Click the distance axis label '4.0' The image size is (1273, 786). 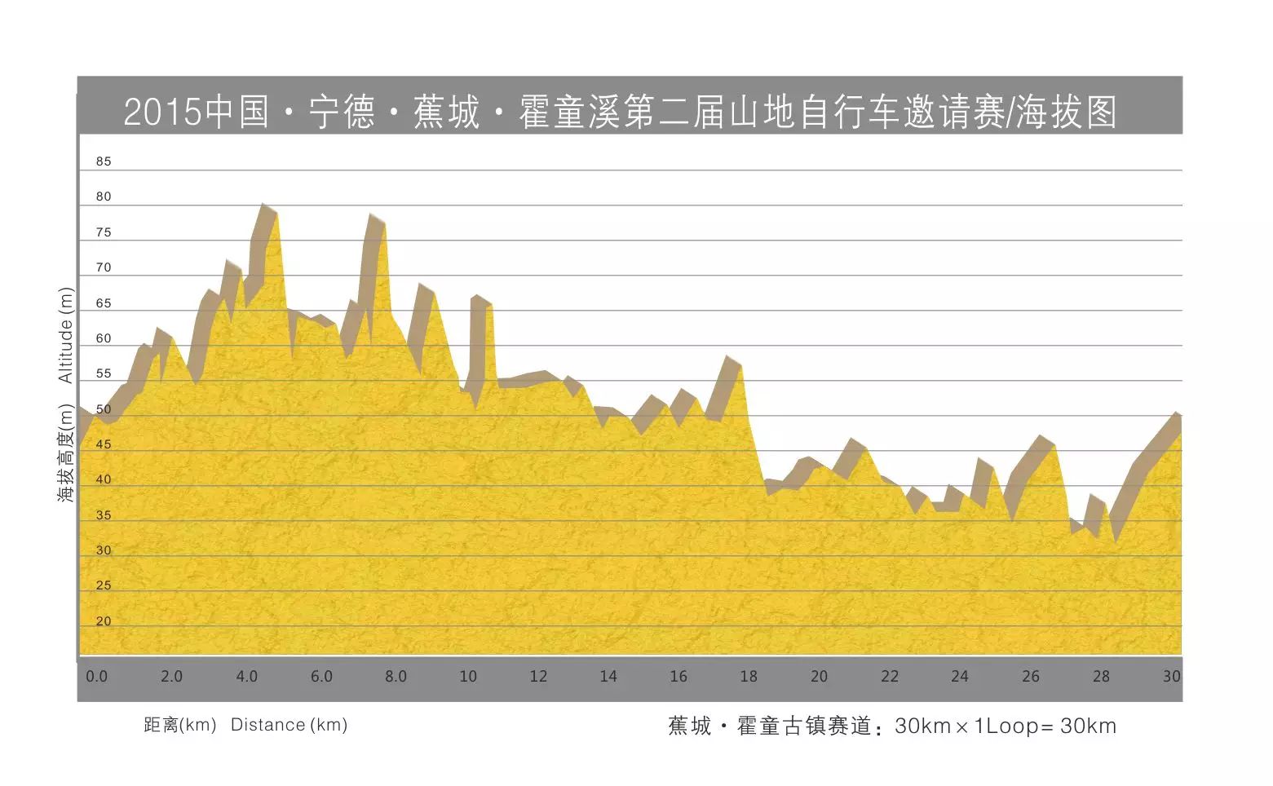coord(246,676)
